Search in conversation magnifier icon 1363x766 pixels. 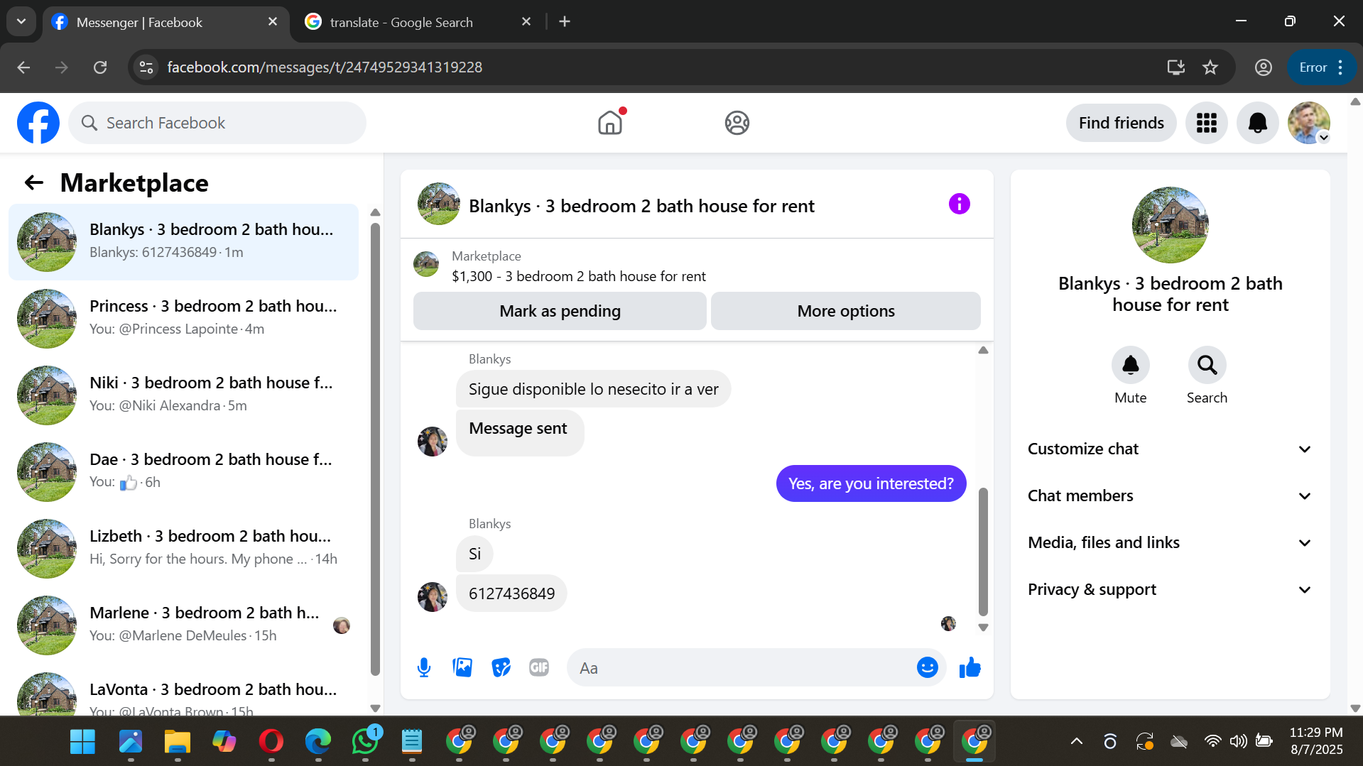pyautogui.click(x=1207, y=365)
